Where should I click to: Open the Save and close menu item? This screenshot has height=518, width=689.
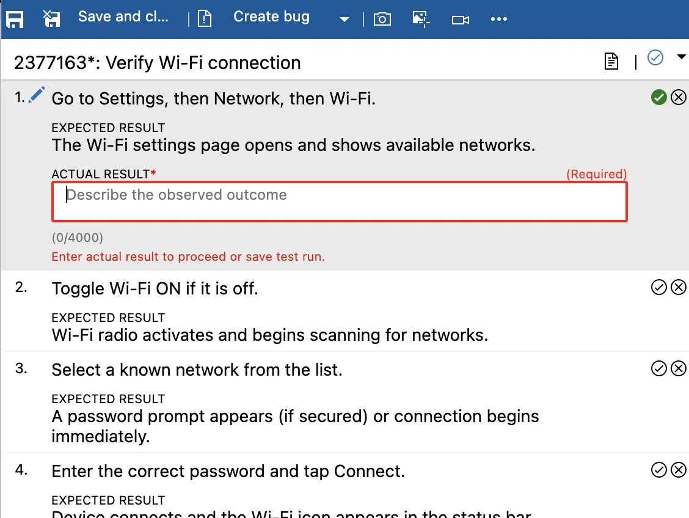(x=123, y=16)
